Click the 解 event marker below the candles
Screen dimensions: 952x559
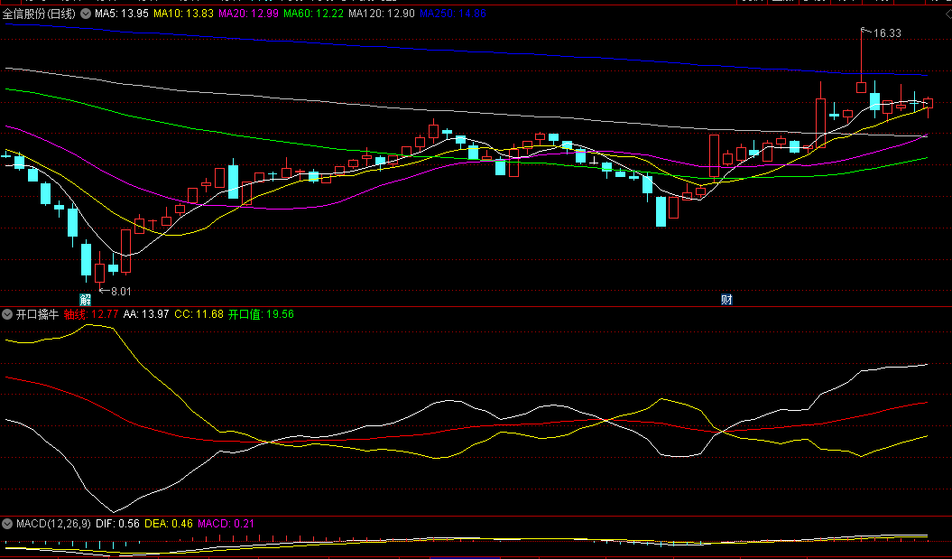pos(86,299)
